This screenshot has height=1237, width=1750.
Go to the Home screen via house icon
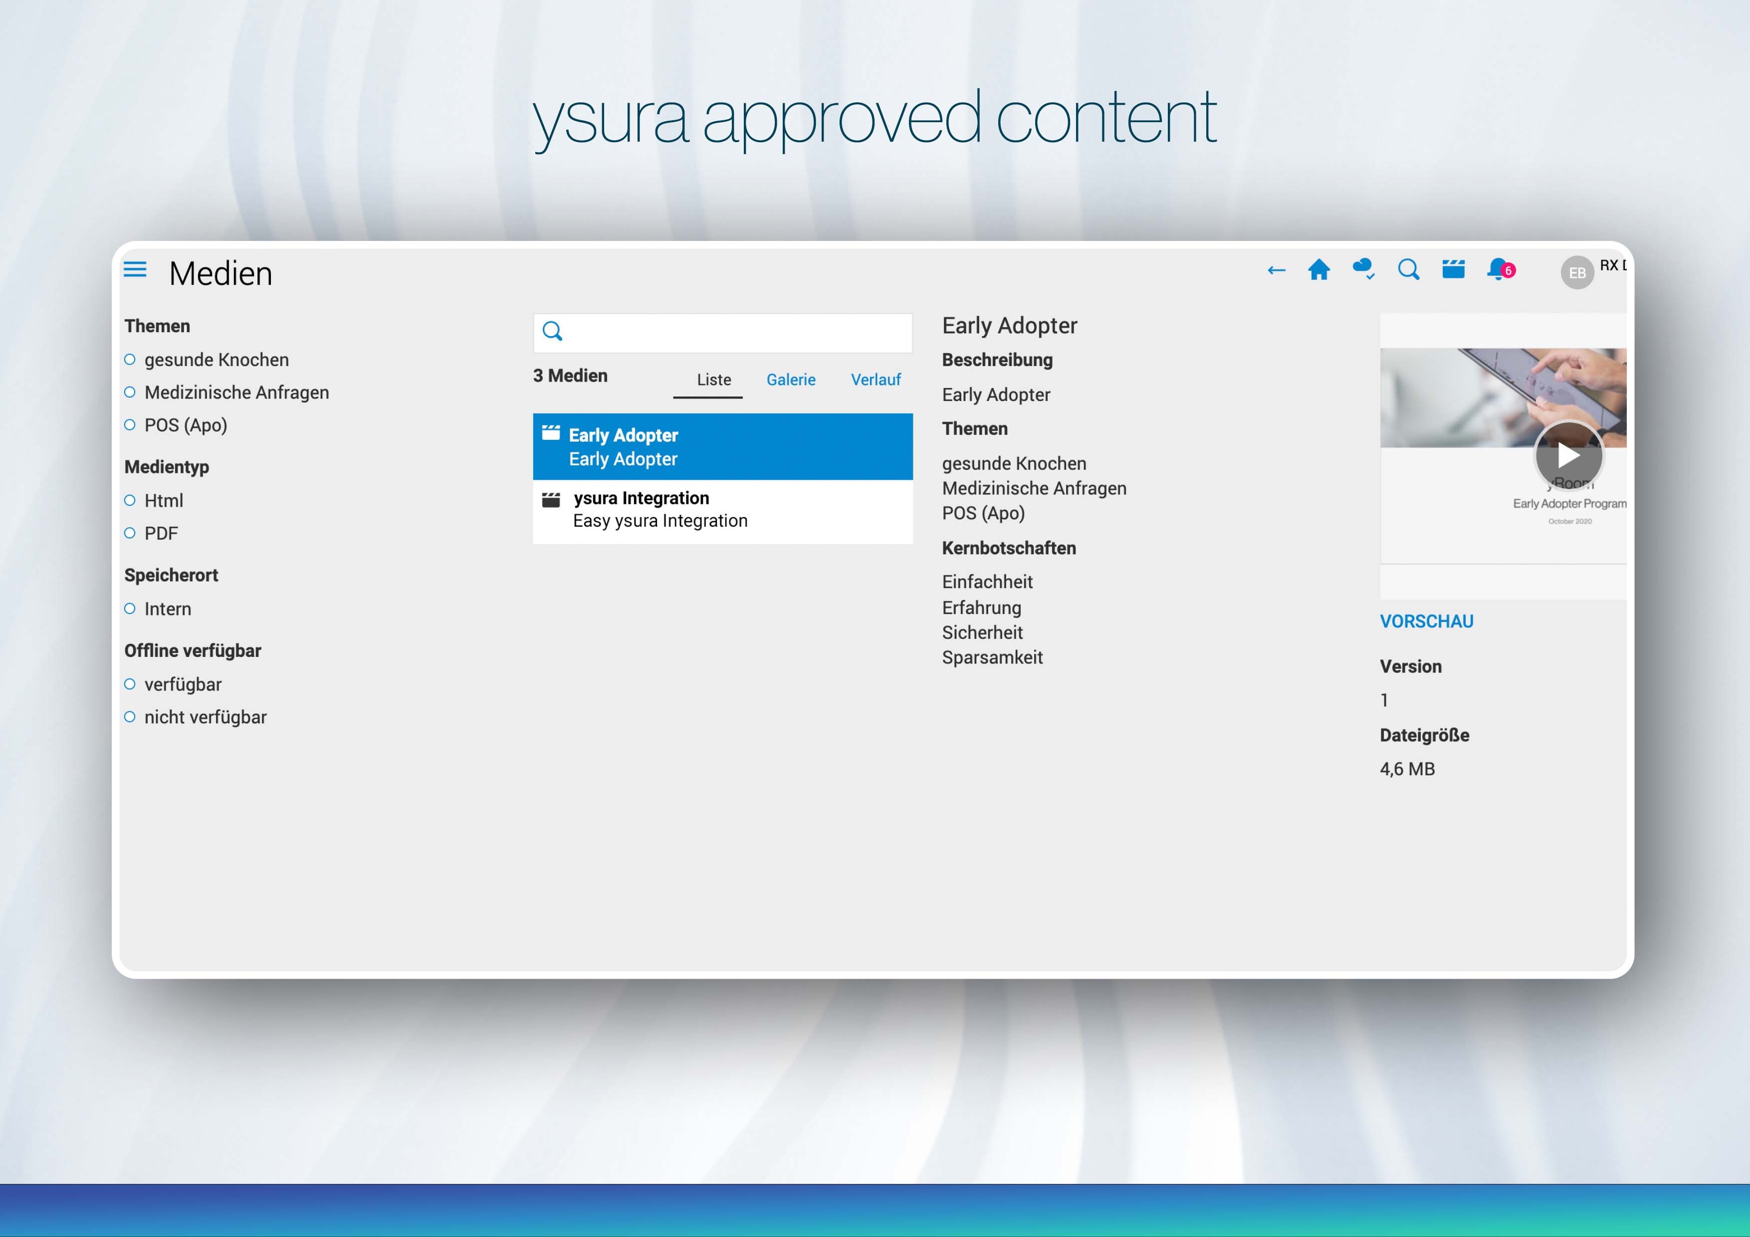[1320, 270]
